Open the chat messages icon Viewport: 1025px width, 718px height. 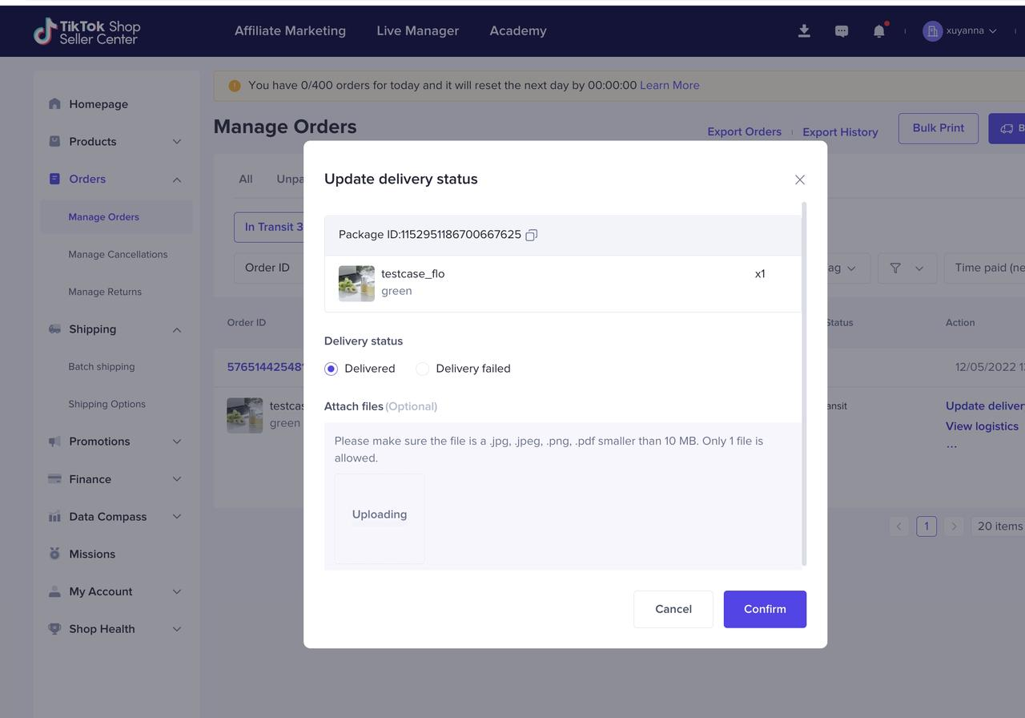842,31
